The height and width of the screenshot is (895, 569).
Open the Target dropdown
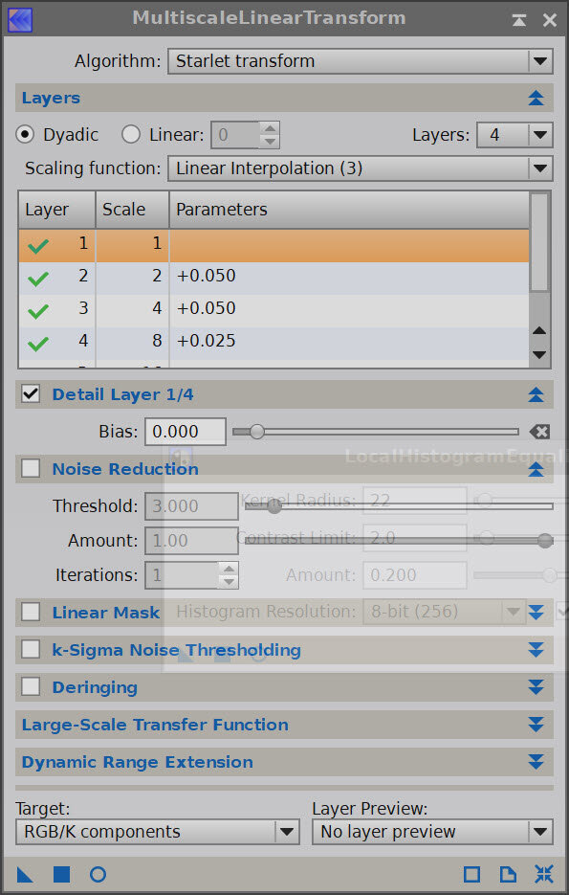158,832
